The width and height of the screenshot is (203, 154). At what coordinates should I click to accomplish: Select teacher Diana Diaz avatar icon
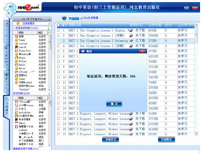(16, 51)
